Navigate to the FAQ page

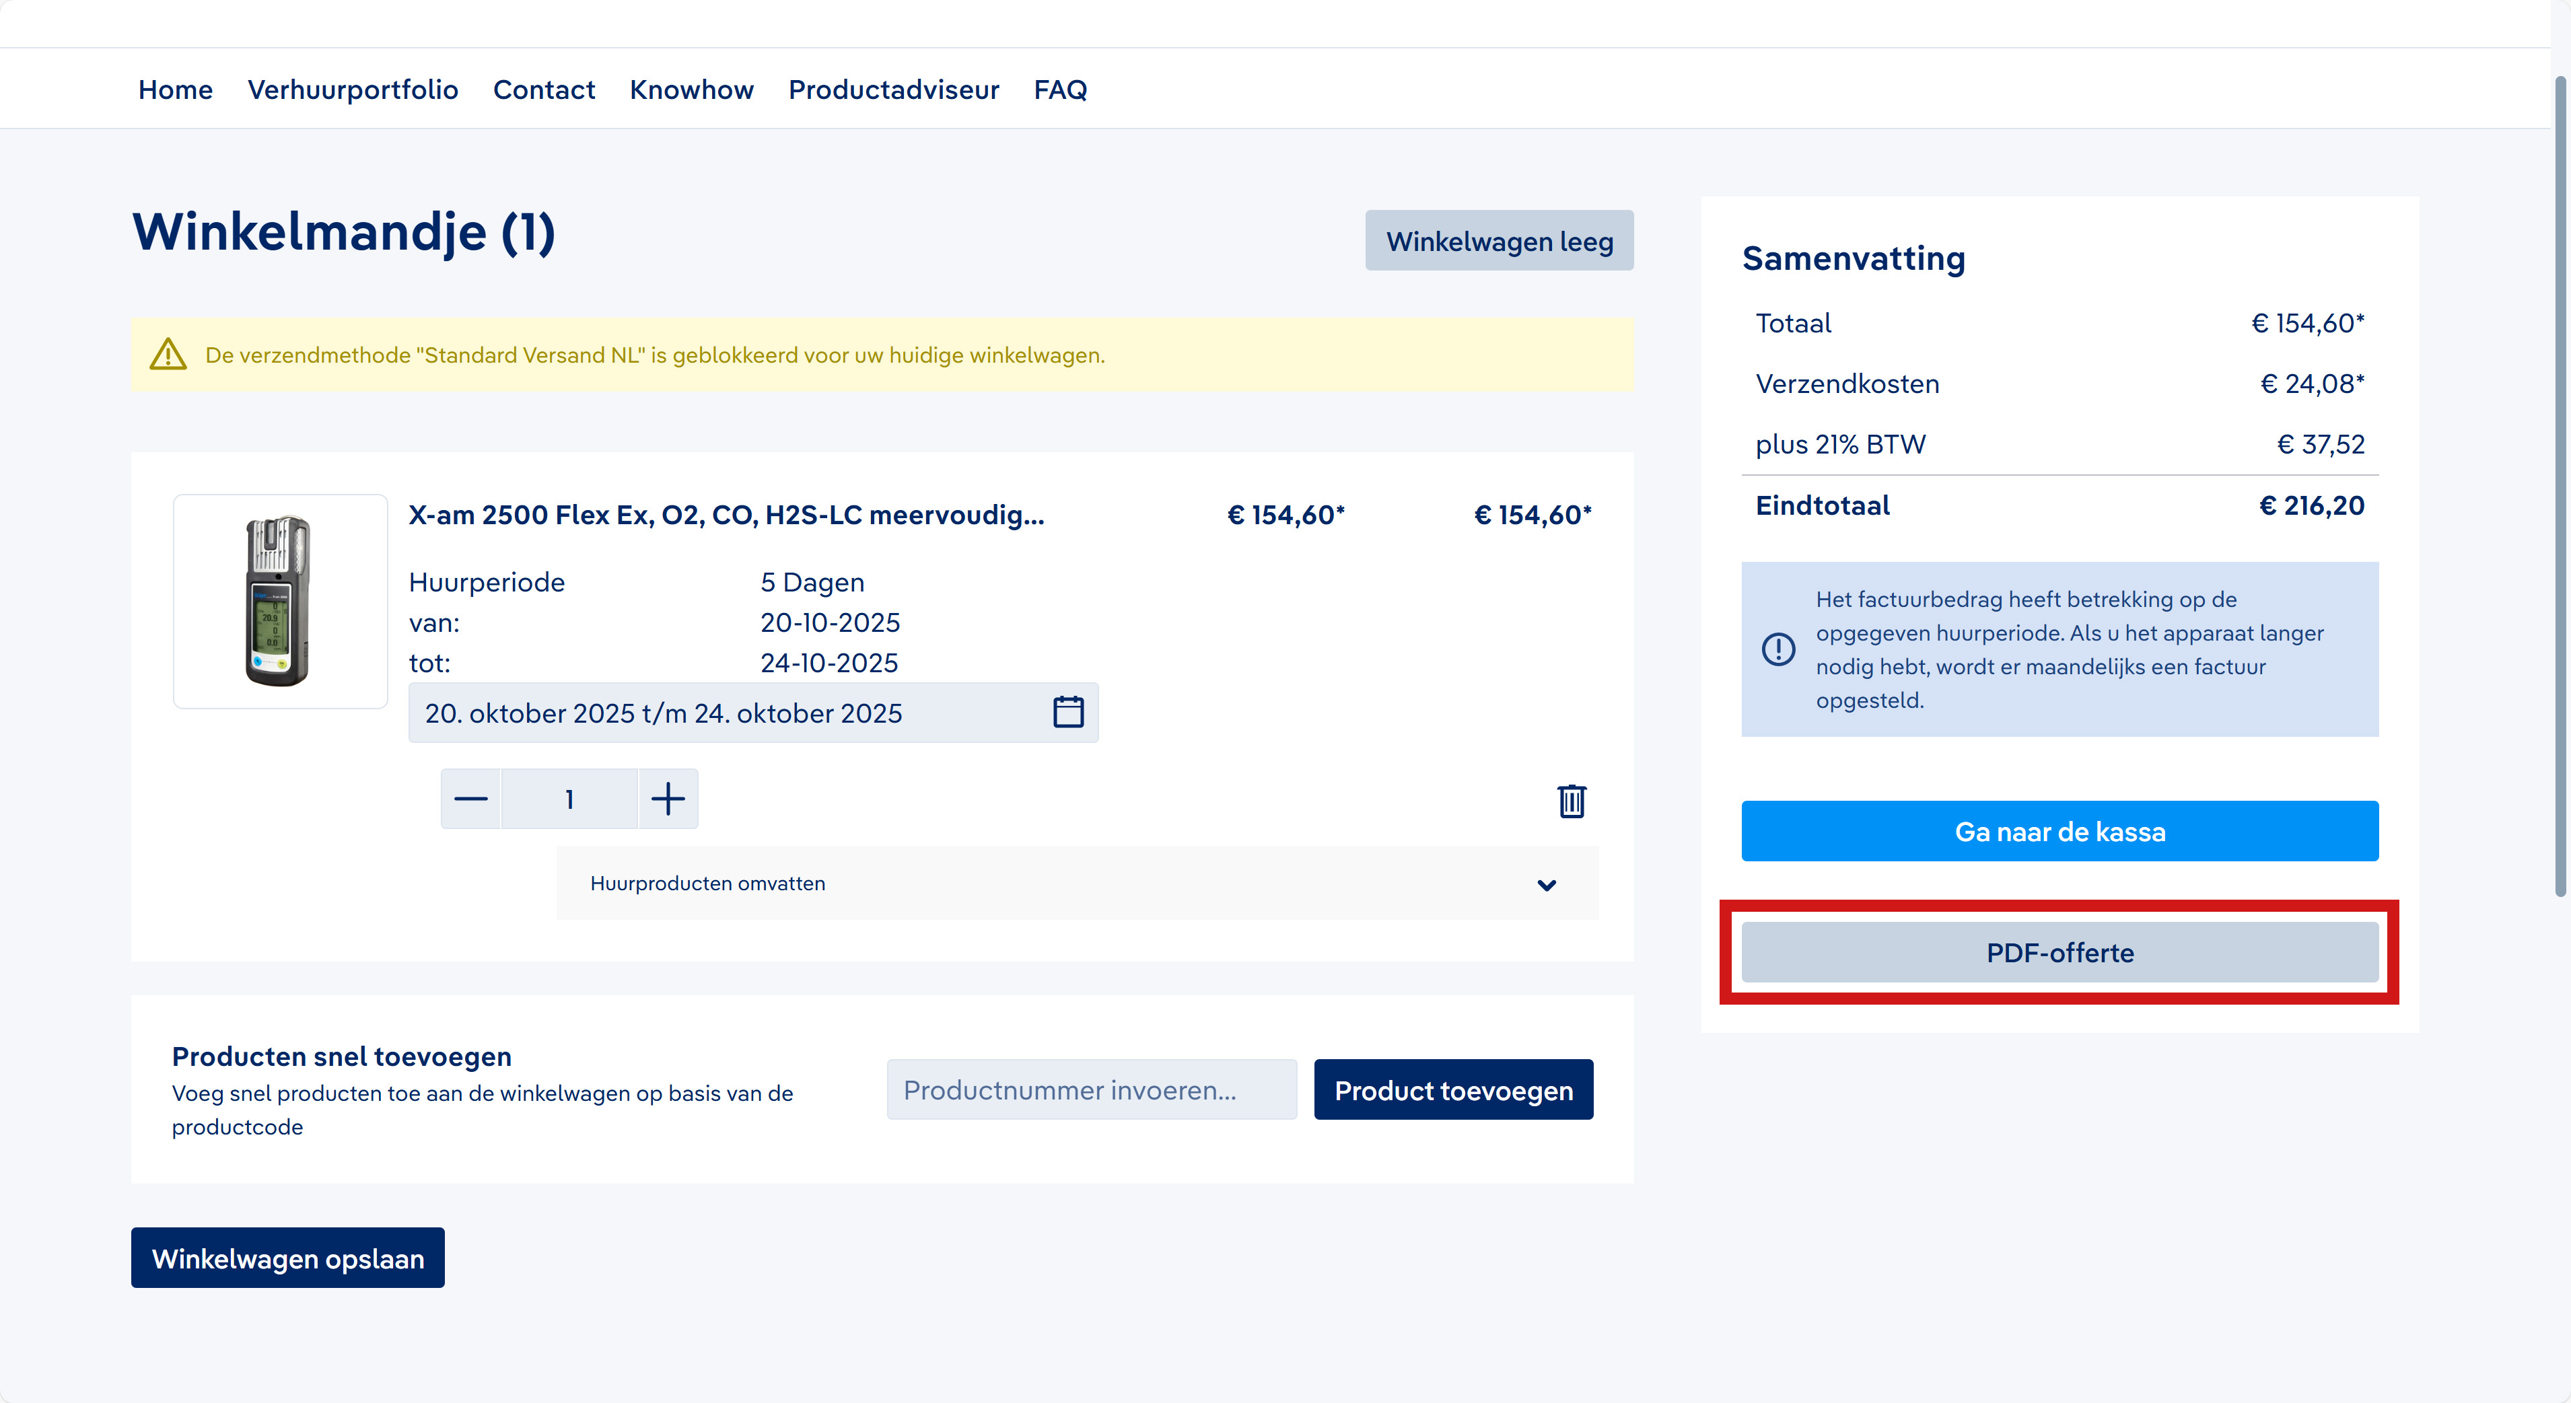[1060, 89]
